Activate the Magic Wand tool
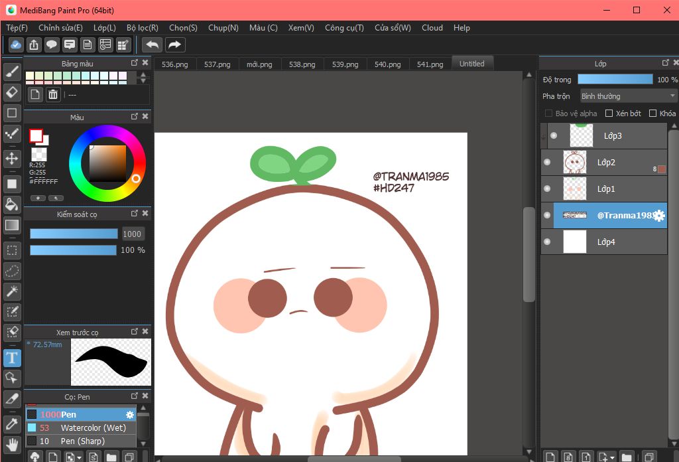Image resolution: width=679 pixels, height=462 pixels. coord(11,291)
